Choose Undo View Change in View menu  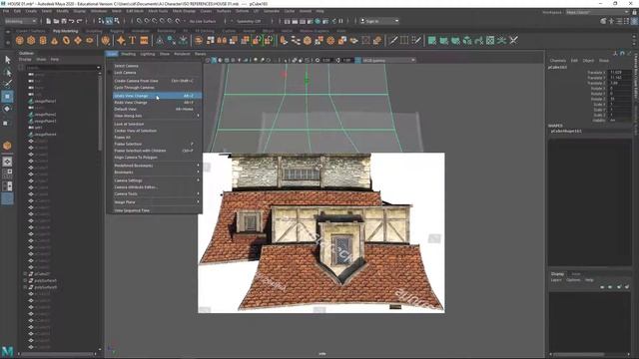(x=157, y=96)
